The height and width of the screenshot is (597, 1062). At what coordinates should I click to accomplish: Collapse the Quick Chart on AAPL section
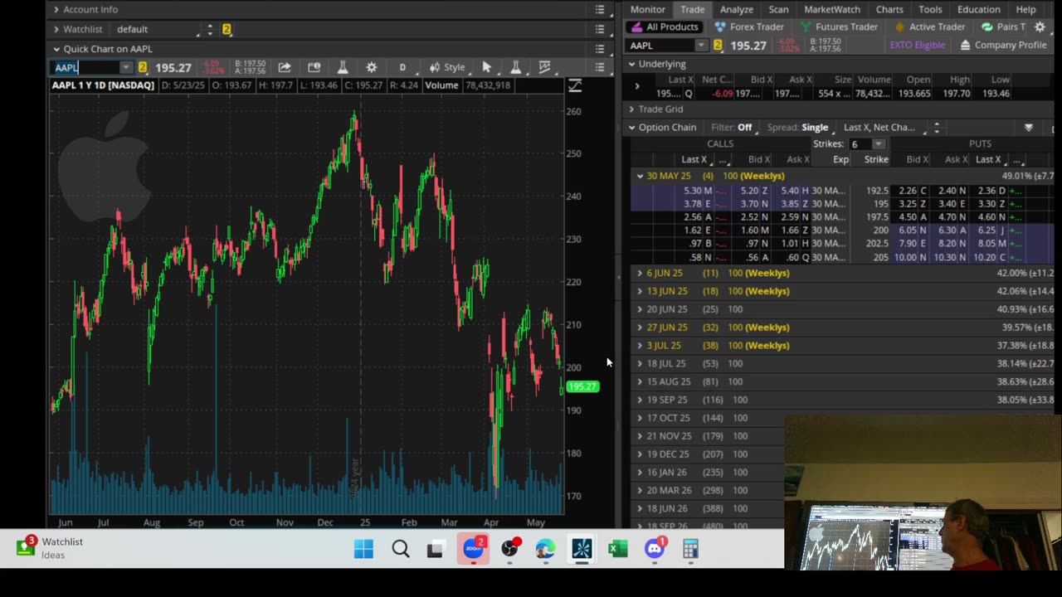pos(56,49)
